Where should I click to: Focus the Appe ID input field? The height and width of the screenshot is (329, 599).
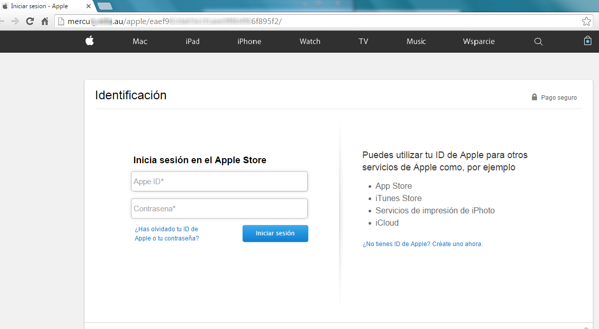pyautogui.click(x=219, y=181)
